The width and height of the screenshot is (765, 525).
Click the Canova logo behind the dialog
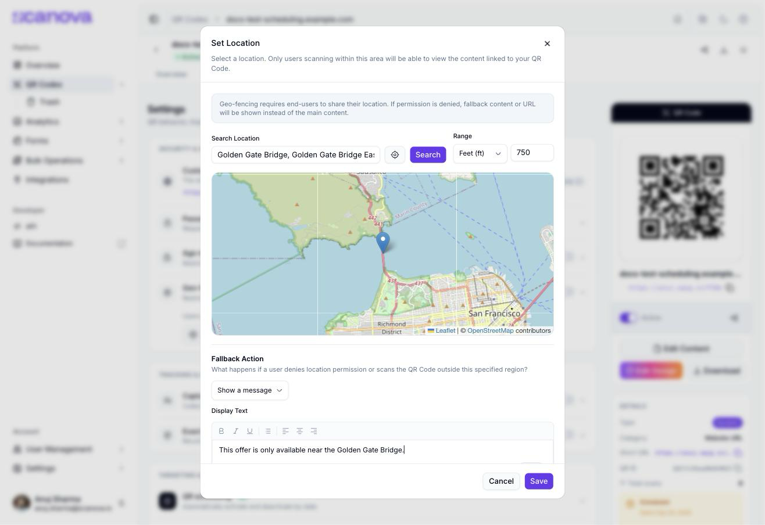pos(52,17)
